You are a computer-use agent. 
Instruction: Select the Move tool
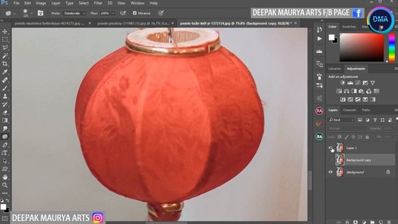click(x=5, y=32)
